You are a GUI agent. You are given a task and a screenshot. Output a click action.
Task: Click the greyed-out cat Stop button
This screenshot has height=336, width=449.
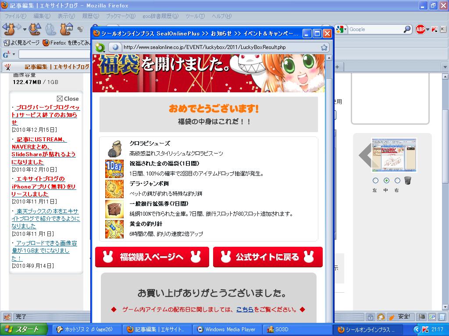[x=50, y=29]
